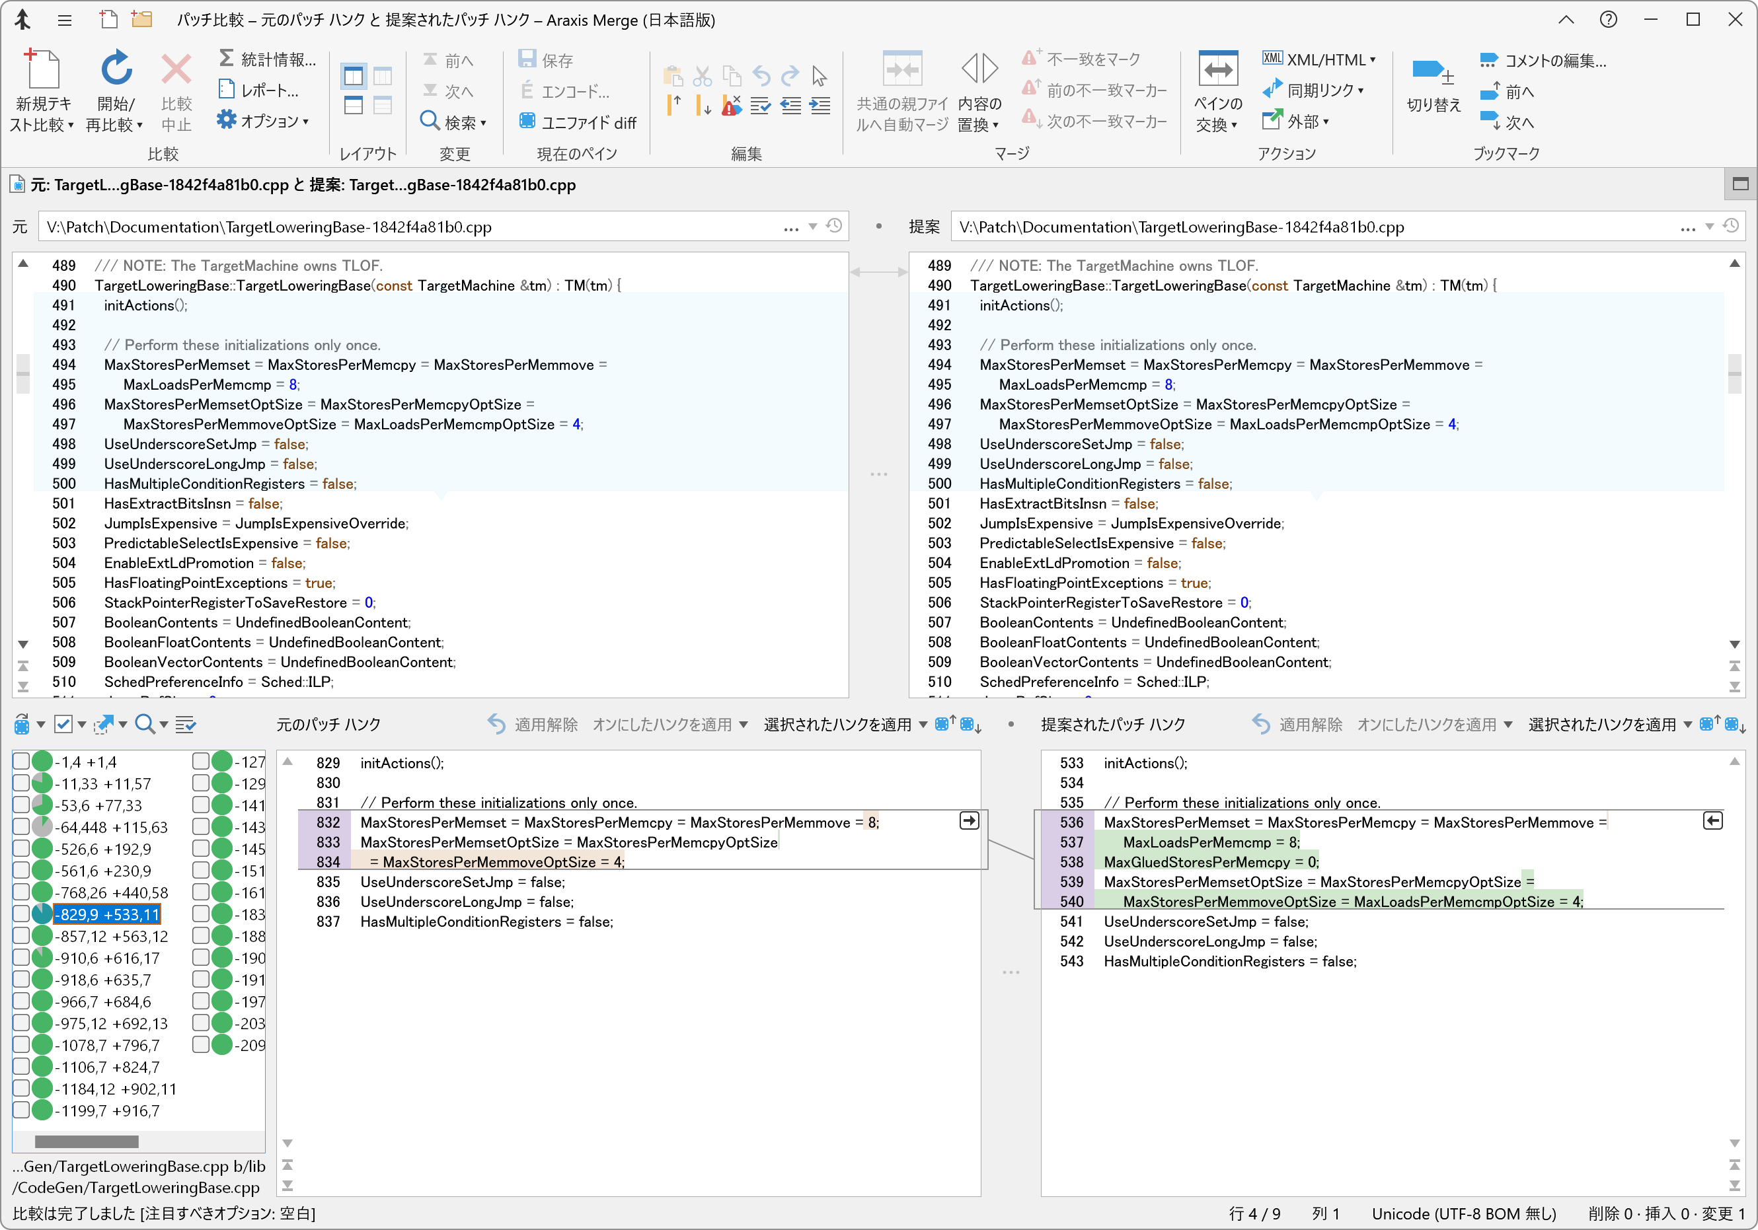Tick the checkbox for hunk -1199,7 +916,7

click(x=21, y=1110)
